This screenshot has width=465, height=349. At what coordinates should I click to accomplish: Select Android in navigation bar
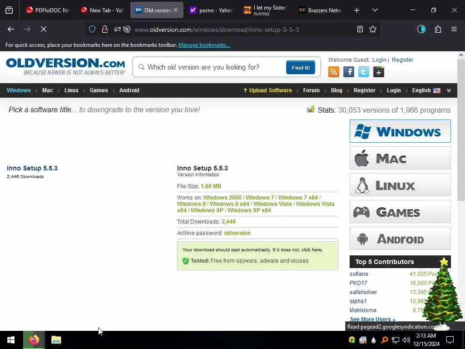tap(129, 90)
